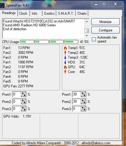Screen dimensions: 126x146
Task: Click the Fan4 0 RPM row
Action: click(16, 77)
